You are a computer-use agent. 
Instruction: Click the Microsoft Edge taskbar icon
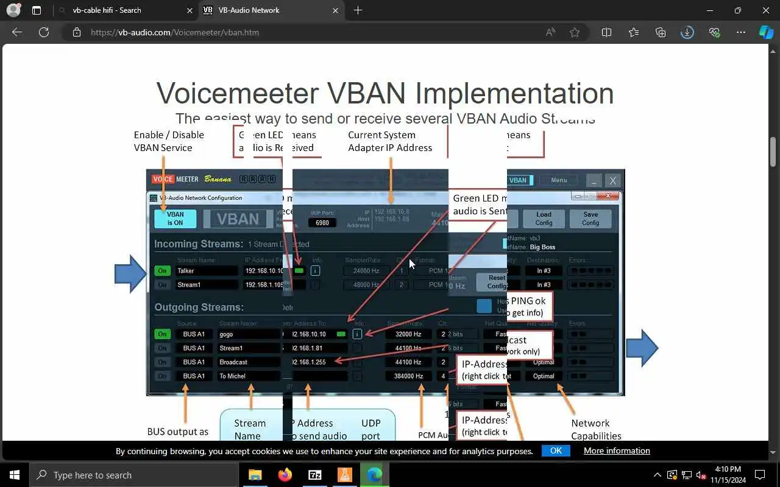374,475
